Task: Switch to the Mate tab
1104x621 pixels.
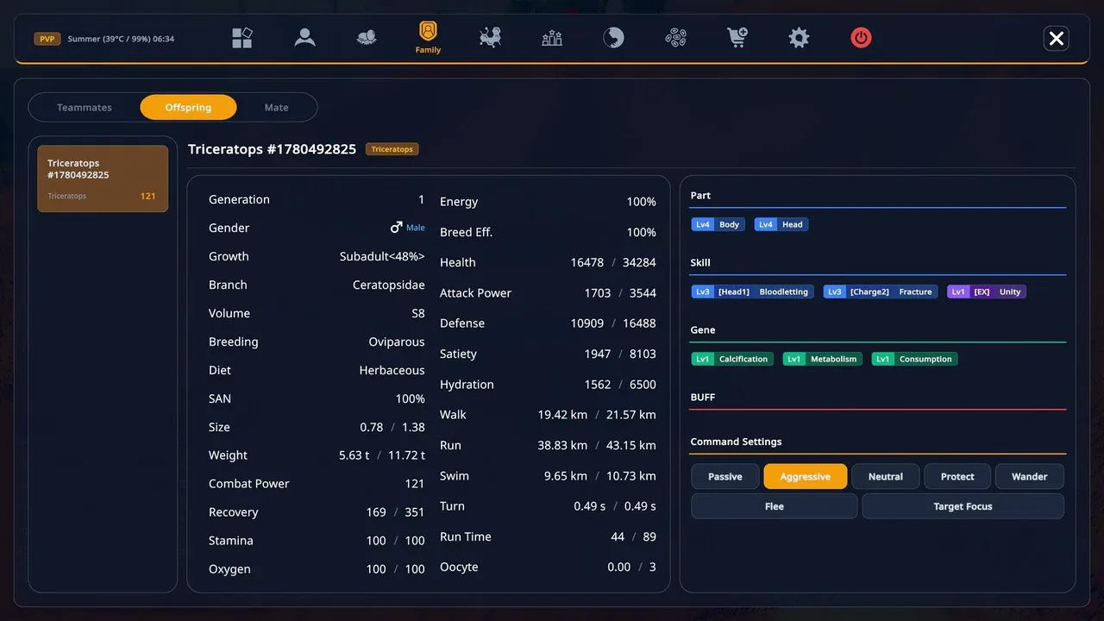Action: (276, 108)
